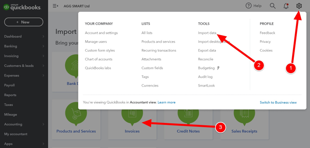Viewport: 310px width, 148px height.
Task: Select Products and services under Lists
Action: (x=158, y=42)
